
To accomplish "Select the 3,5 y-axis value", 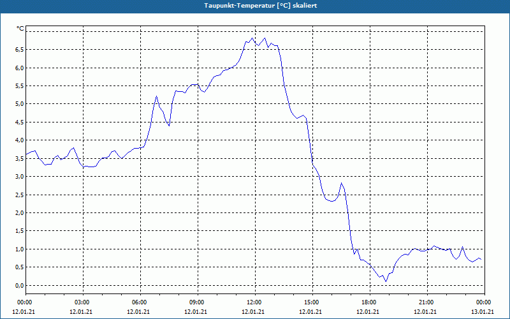I will (x=20, y=158).
